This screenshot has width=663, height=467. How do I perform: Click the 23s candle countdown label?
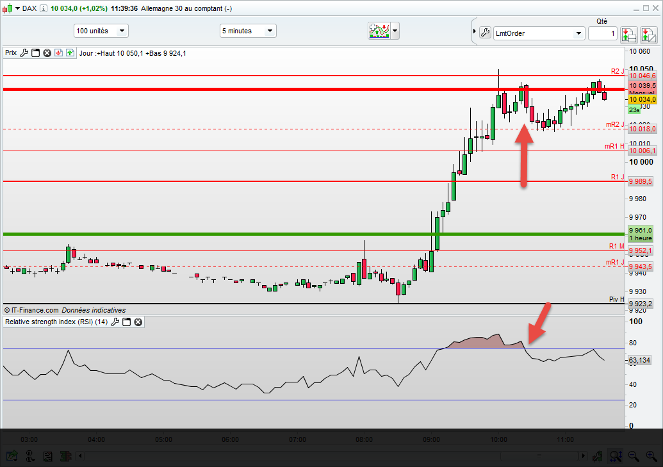(x=634, y=110)
